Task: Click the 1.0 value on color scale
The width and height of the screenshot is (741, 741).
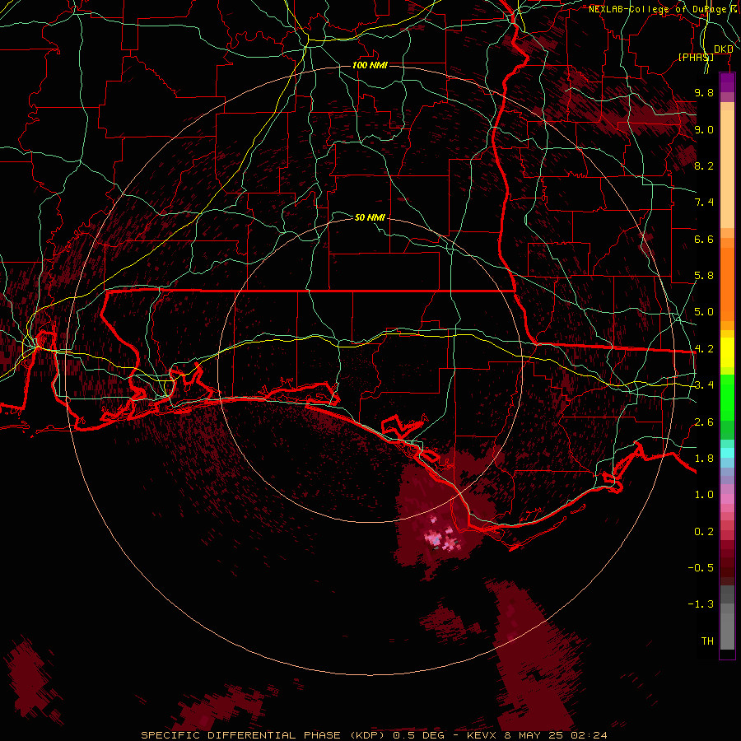Action: (704, 495)
